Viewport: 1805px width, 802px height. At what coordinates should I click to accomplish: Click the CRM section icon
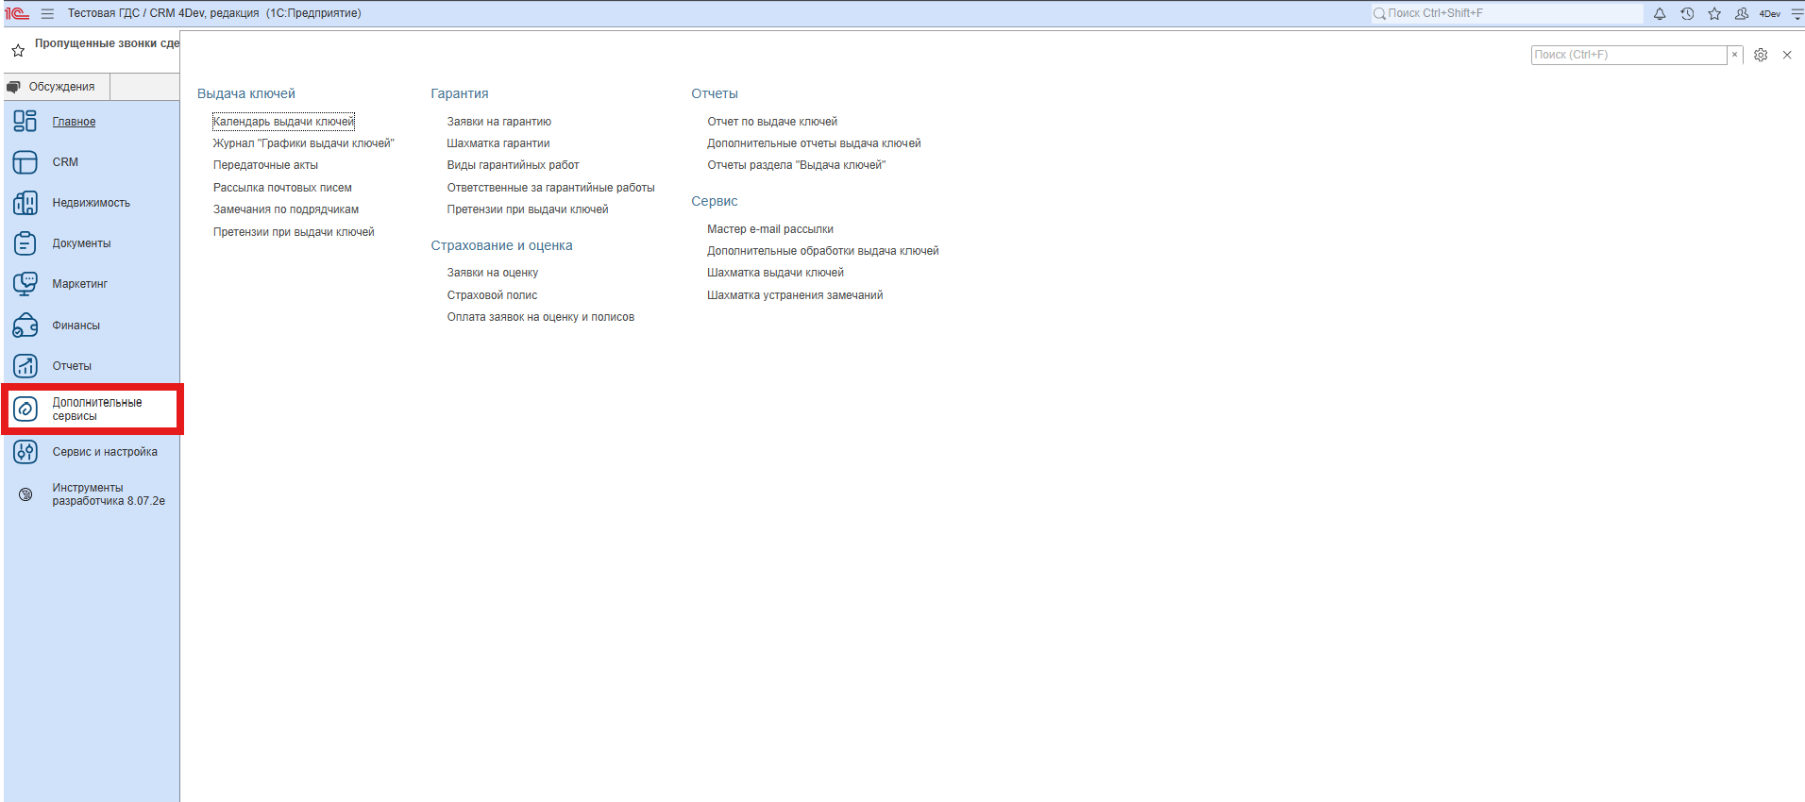tap(25, 162)
